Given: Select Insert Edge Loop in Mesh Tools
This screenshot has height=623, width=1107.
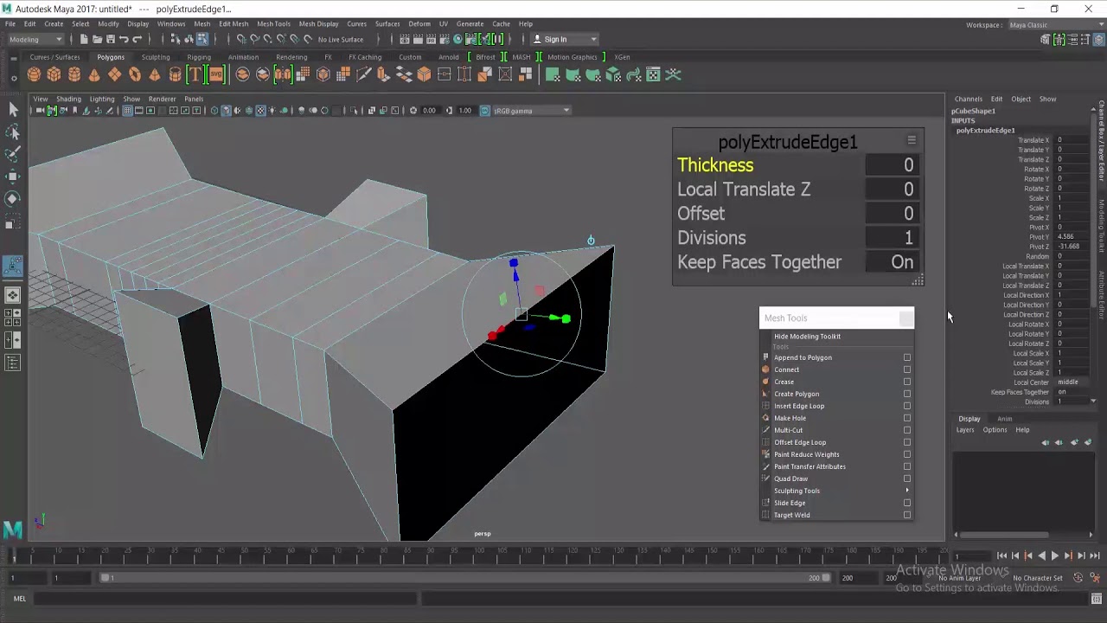Looking at the screenshot, I should [x=799, y=406].
